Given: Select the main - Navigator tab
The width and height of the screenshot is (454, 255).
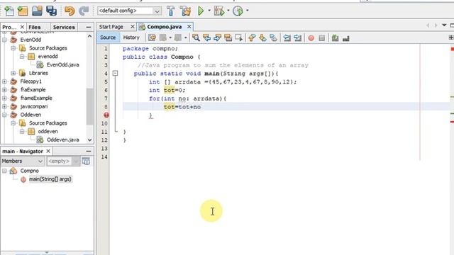Looking at the screenshot, I should [x=23, y=151].
